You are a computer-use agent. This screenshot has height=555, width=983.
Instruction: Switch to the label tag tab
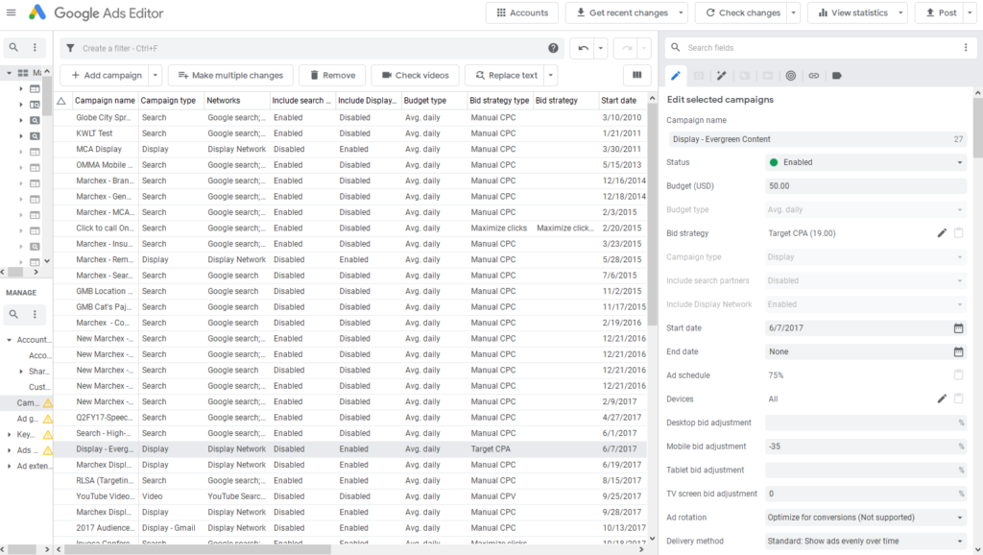[837, 76]
